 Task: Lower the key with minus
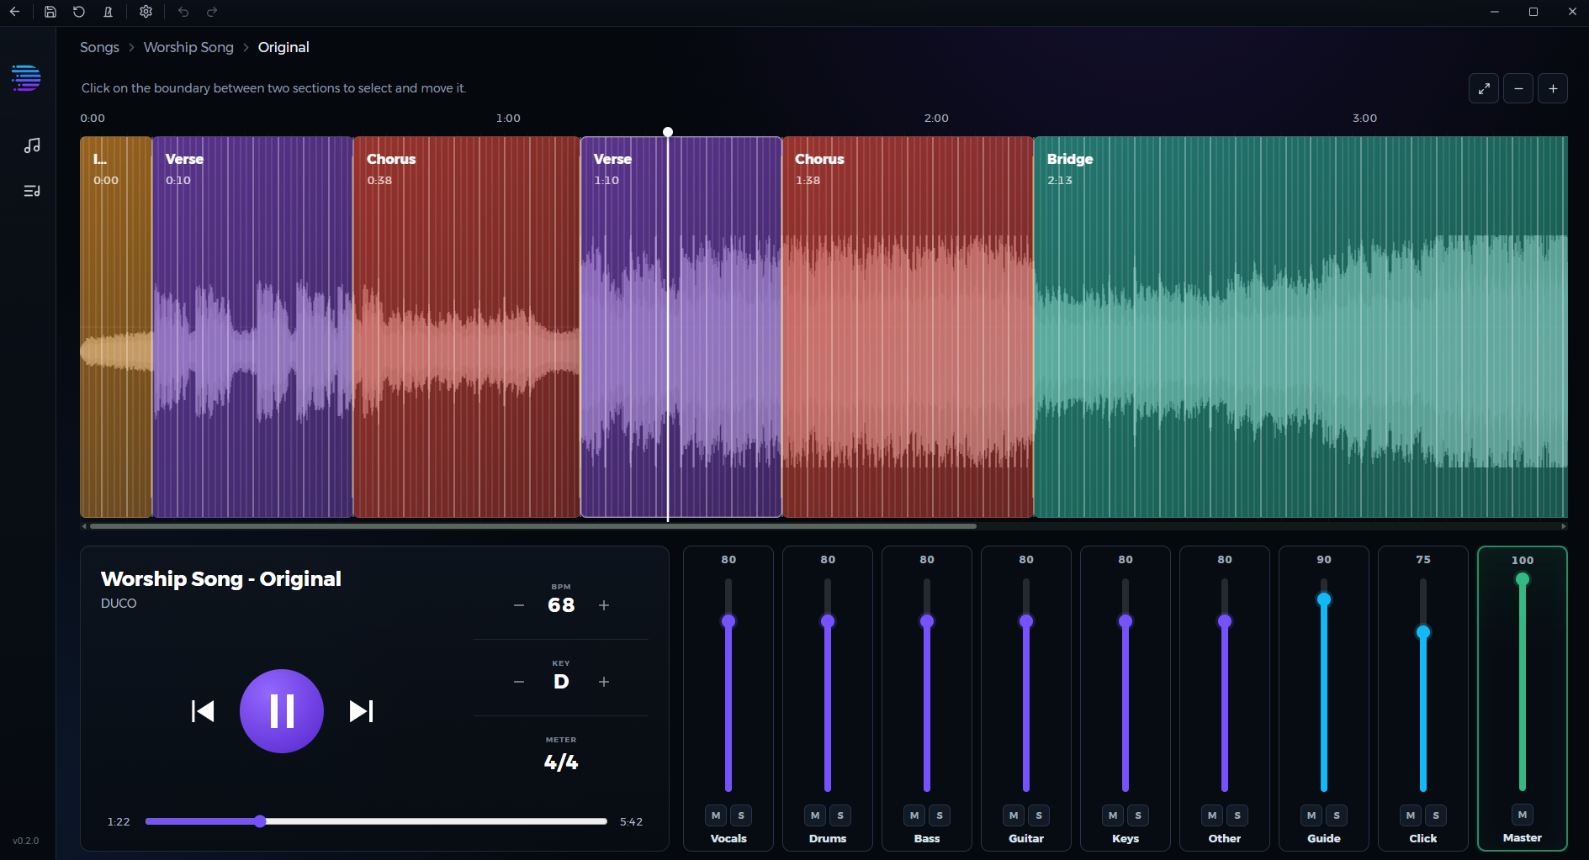click(x=519, y=682)
